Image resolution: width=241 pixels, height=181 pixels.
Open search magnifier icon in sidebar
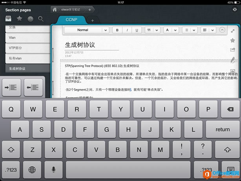pyautogui.click(x=41, y=19)
